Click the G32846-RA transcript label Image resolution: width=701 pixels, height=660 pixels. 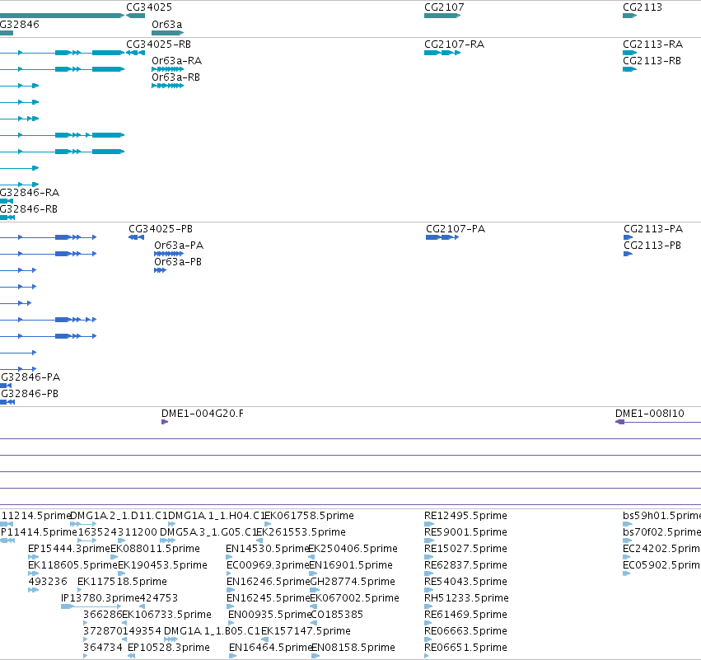tap(30, 192)
